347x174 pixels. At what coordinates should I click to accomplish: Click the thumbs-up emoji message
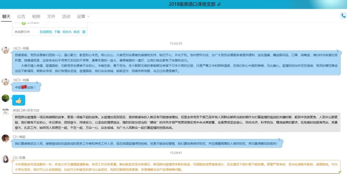(19, 100)
